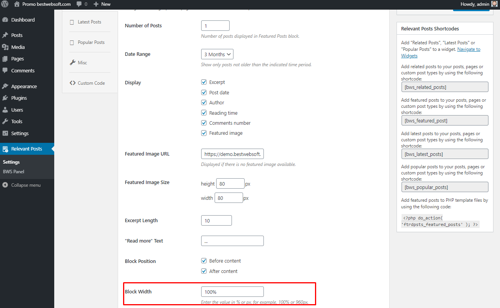Viewport: 500px width, 308px height.
Task: Click the featured image width field
Action: [x=229, y=198]
